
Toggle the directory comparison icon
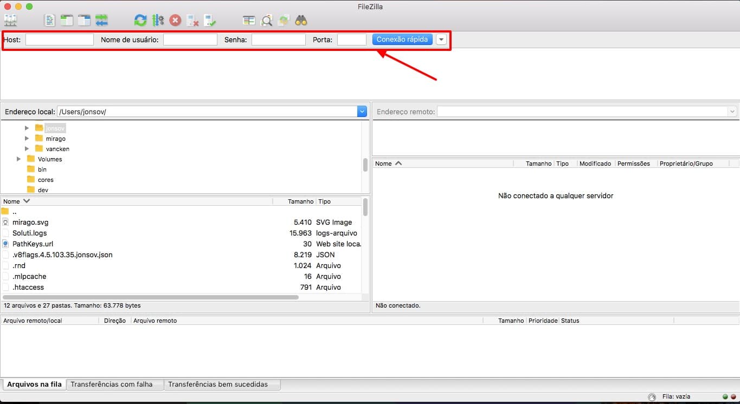266,21
